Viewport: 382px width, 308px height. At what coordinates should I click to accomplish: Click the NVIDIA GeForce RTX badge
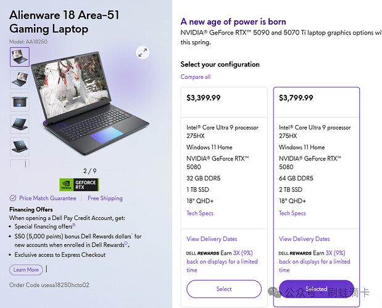78,184
